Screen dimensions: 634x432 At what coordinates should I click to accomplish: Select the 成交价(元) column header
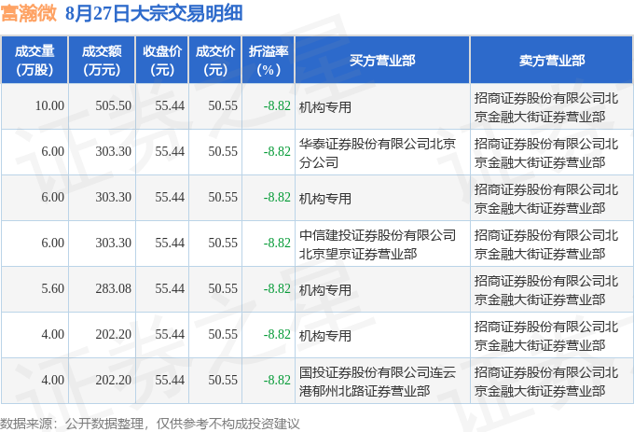pyautogui.click(x=215, y=61)
